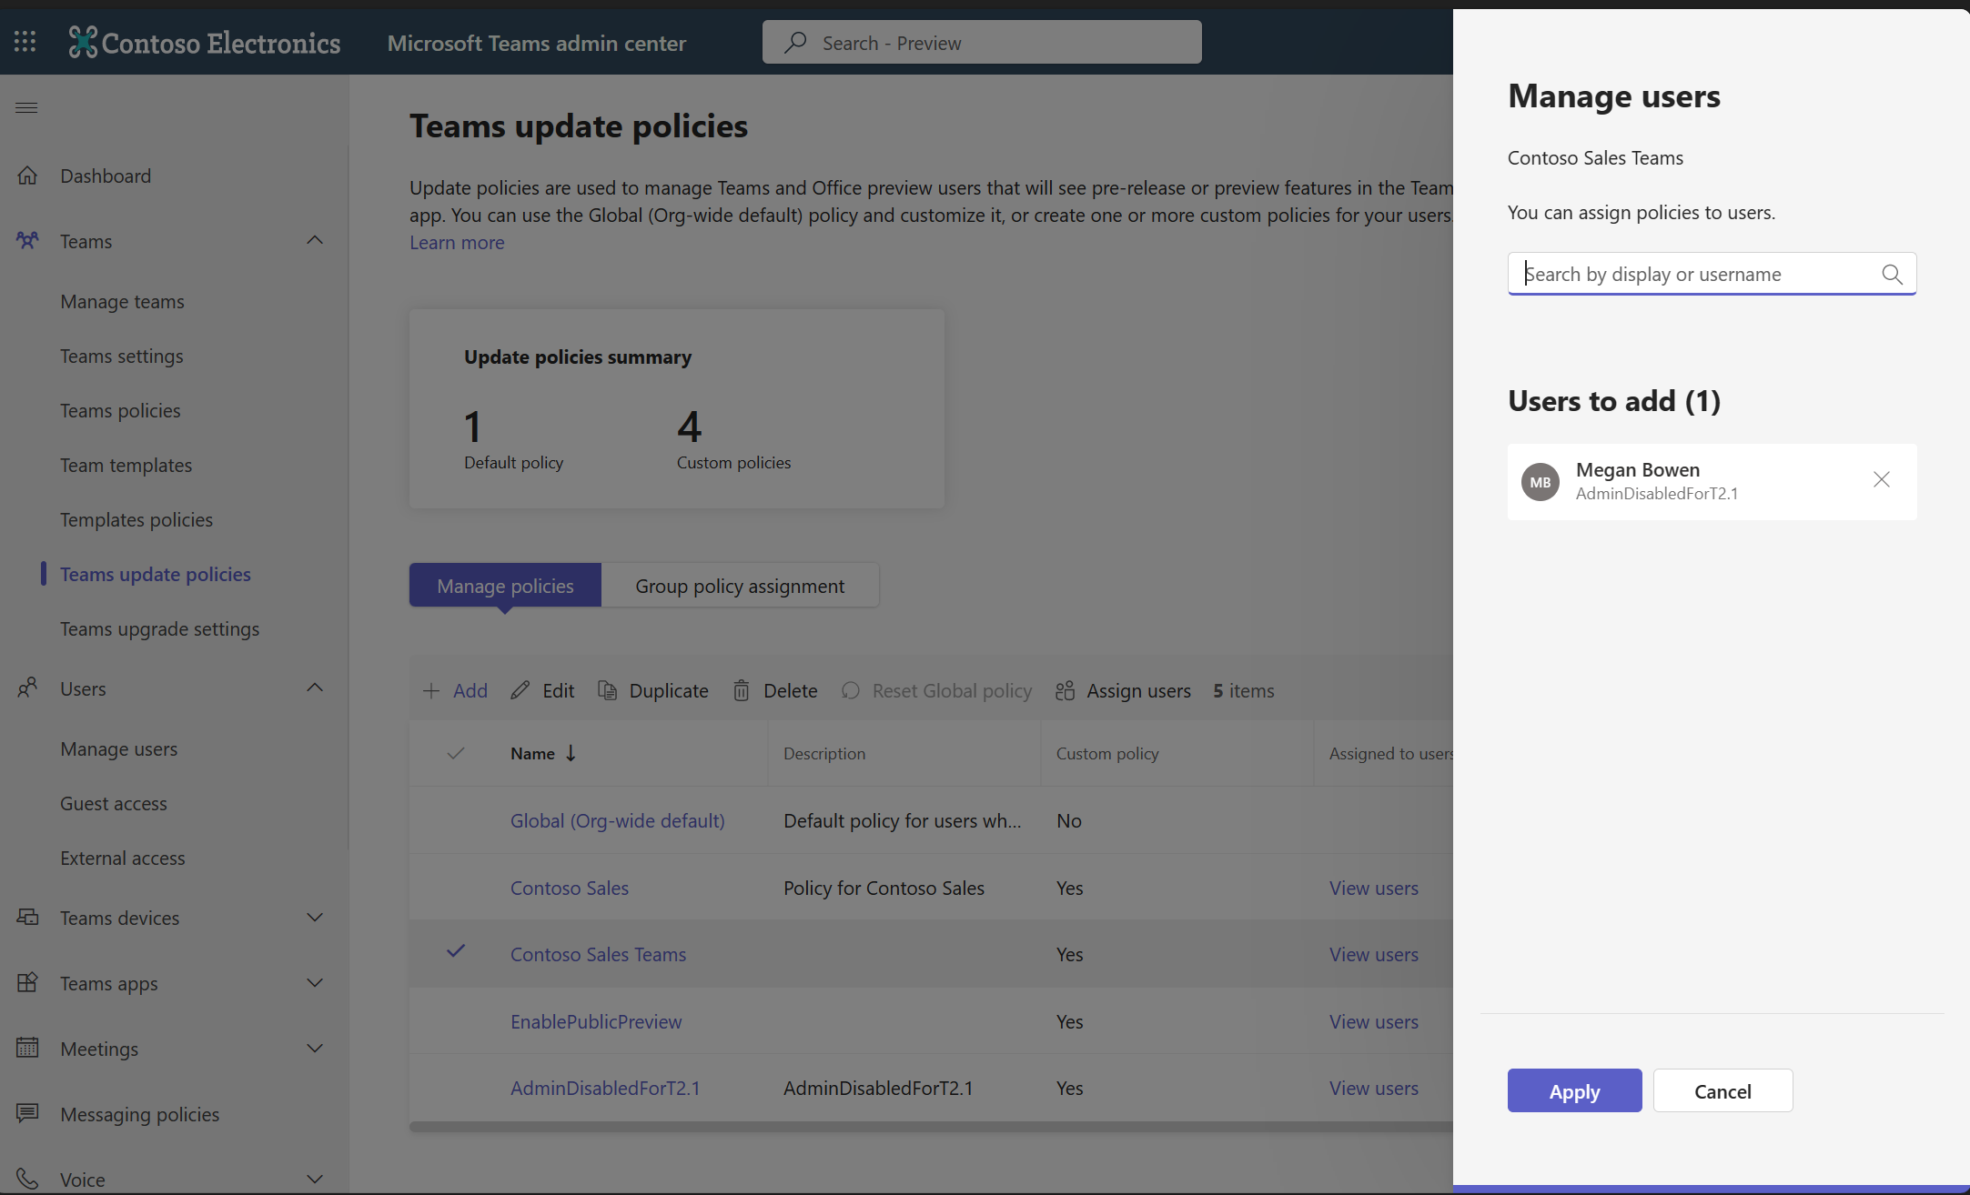The height and width of the screenshot is (1195, 1970).
Task: Expand the Teams section in sidebar
Action: pos(315,239)
